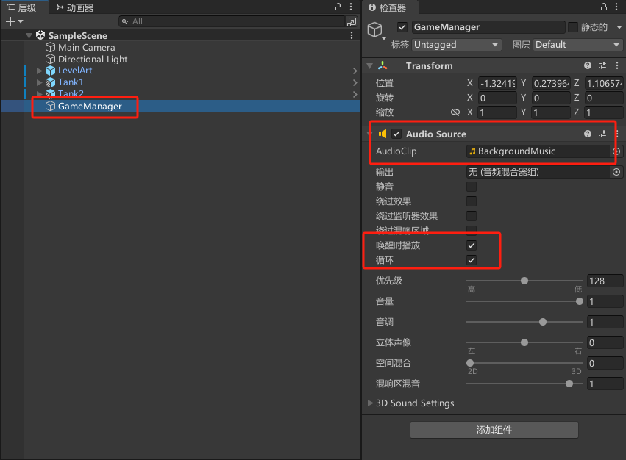Expand the Tank1 object children
This screenshot has width=626, height=460.
click(39, 82)
